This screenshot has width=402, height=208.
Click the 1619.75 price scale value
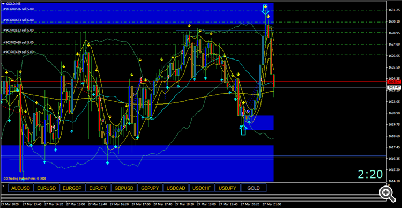pos(394,124)
